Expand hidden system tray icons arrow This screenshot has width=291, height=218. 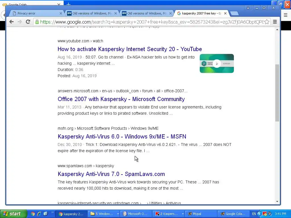pyautogui.click(x=259, y=214)
